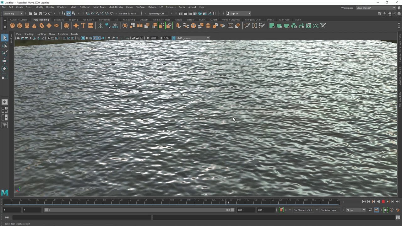Open the Sign In dropdown

(239, 13)
